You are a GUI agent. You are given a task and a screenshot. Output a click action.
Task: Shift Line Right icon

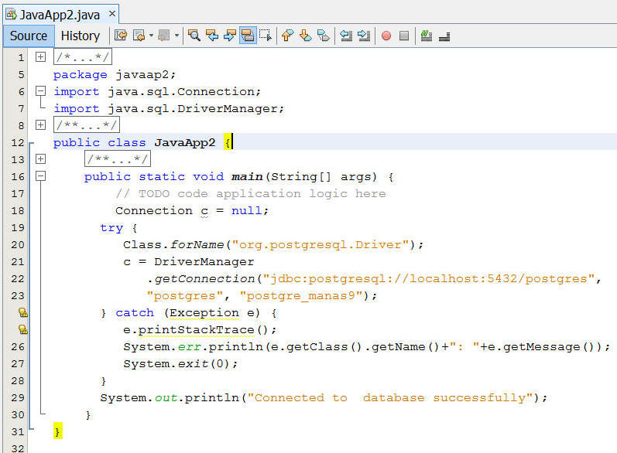tap(364, 36)
